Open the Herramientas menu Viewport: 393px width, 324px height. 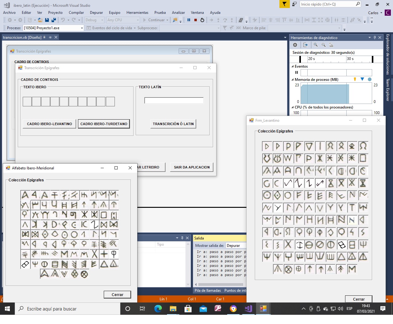point(137,13)
